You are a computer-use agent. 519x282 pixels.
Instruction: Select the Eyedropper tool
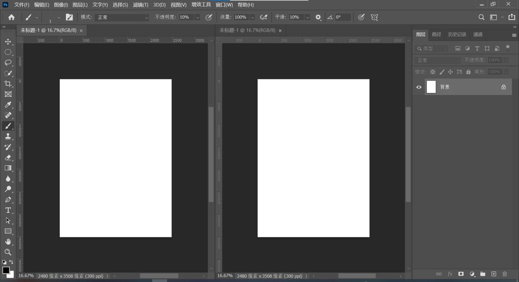tap(8, 105)
